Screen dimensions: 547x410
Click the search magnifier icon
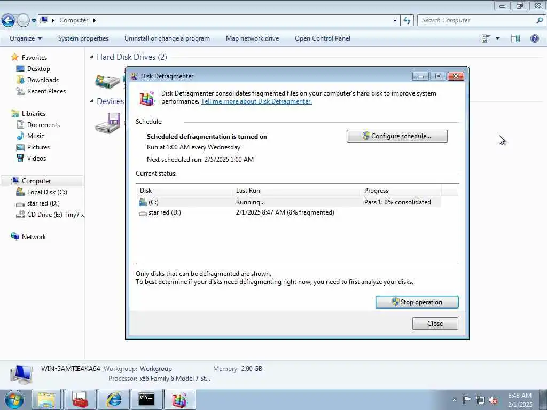point(540,20)
